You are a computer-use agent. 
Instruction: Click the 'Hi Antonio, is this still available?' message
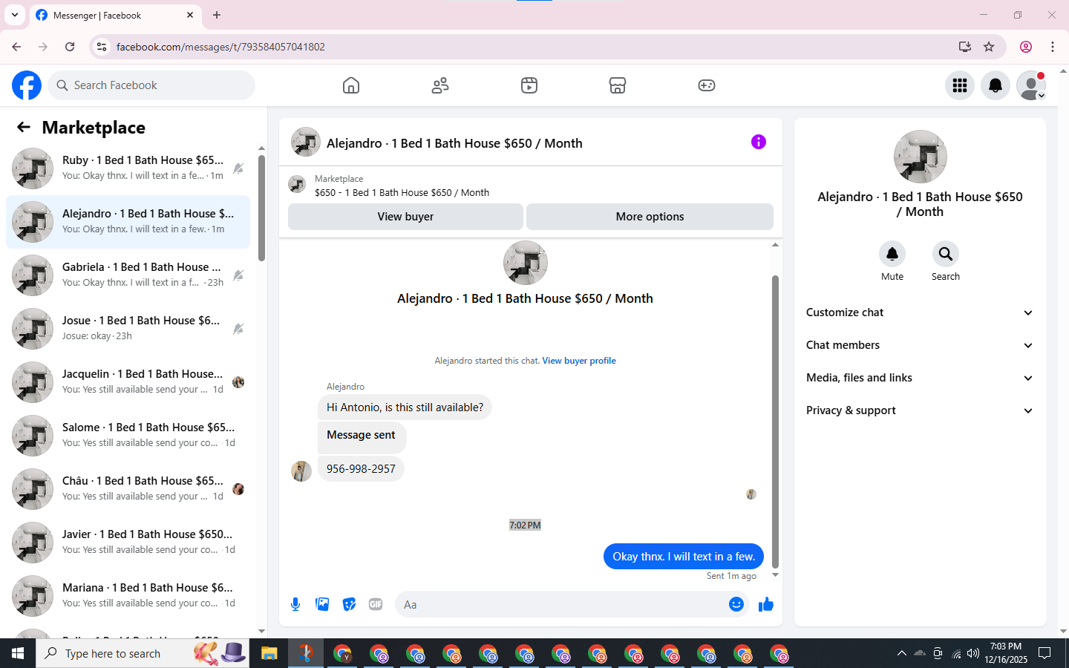click(405, 407)
